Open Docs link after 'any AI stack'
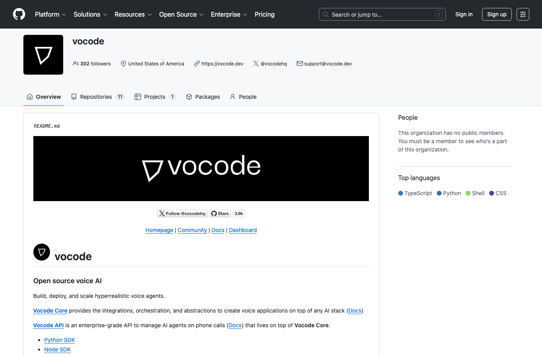Viewport: 542px width, 357px height. (x=355, y=311)
